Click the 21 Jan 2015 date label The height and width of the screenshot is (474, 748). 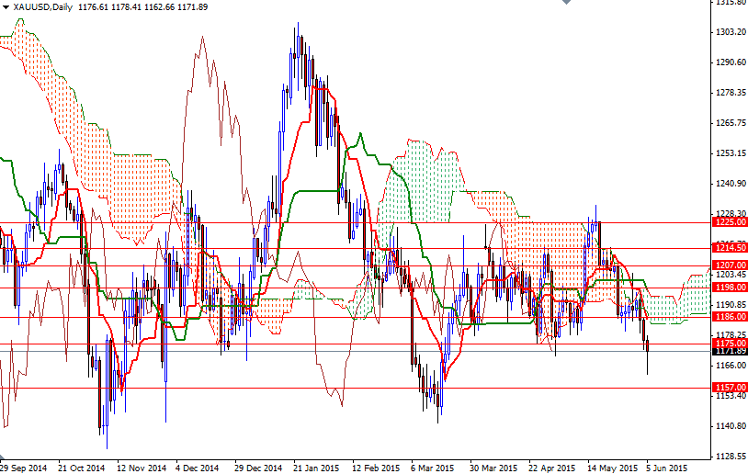[316, 467]
